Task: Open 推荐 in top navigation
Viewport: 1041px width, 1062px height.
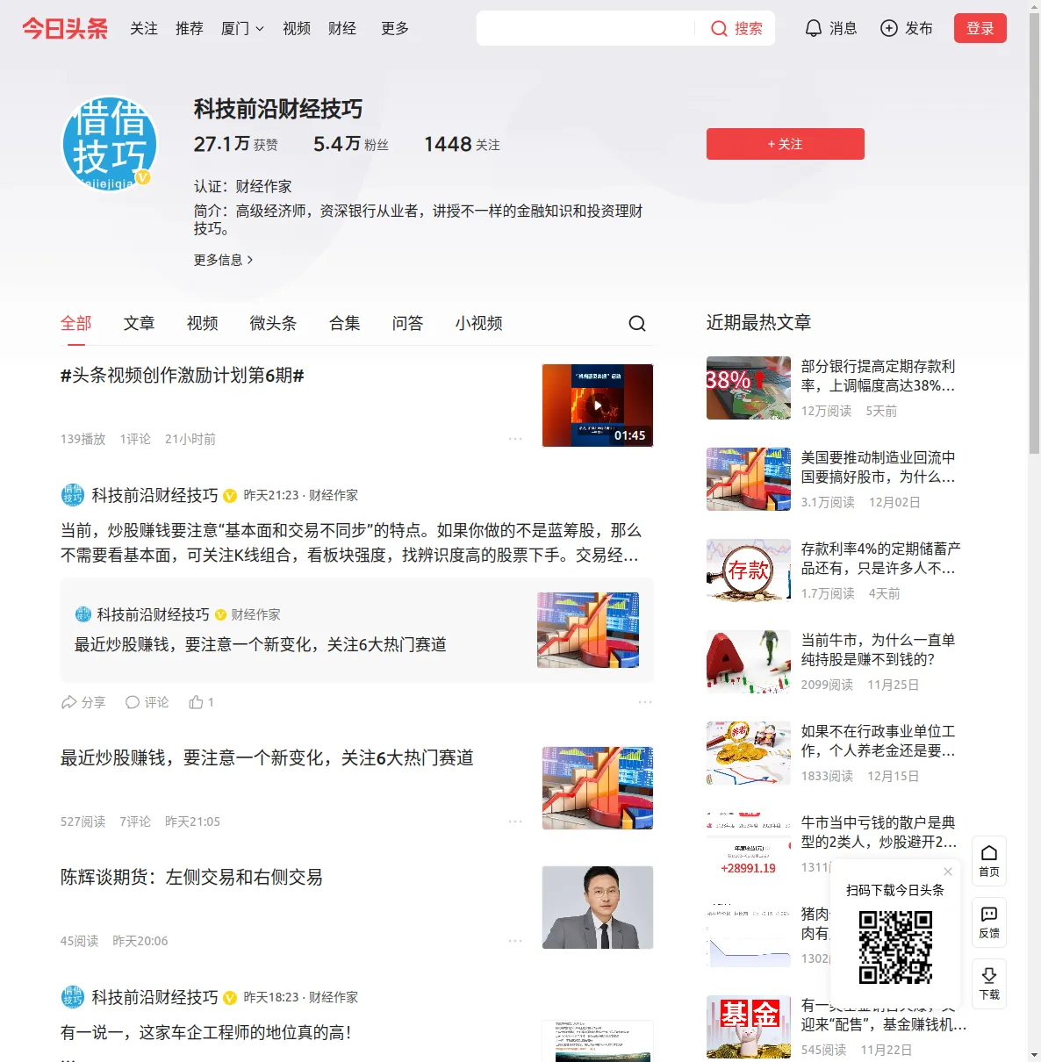Action: click(x=190, y=28)
